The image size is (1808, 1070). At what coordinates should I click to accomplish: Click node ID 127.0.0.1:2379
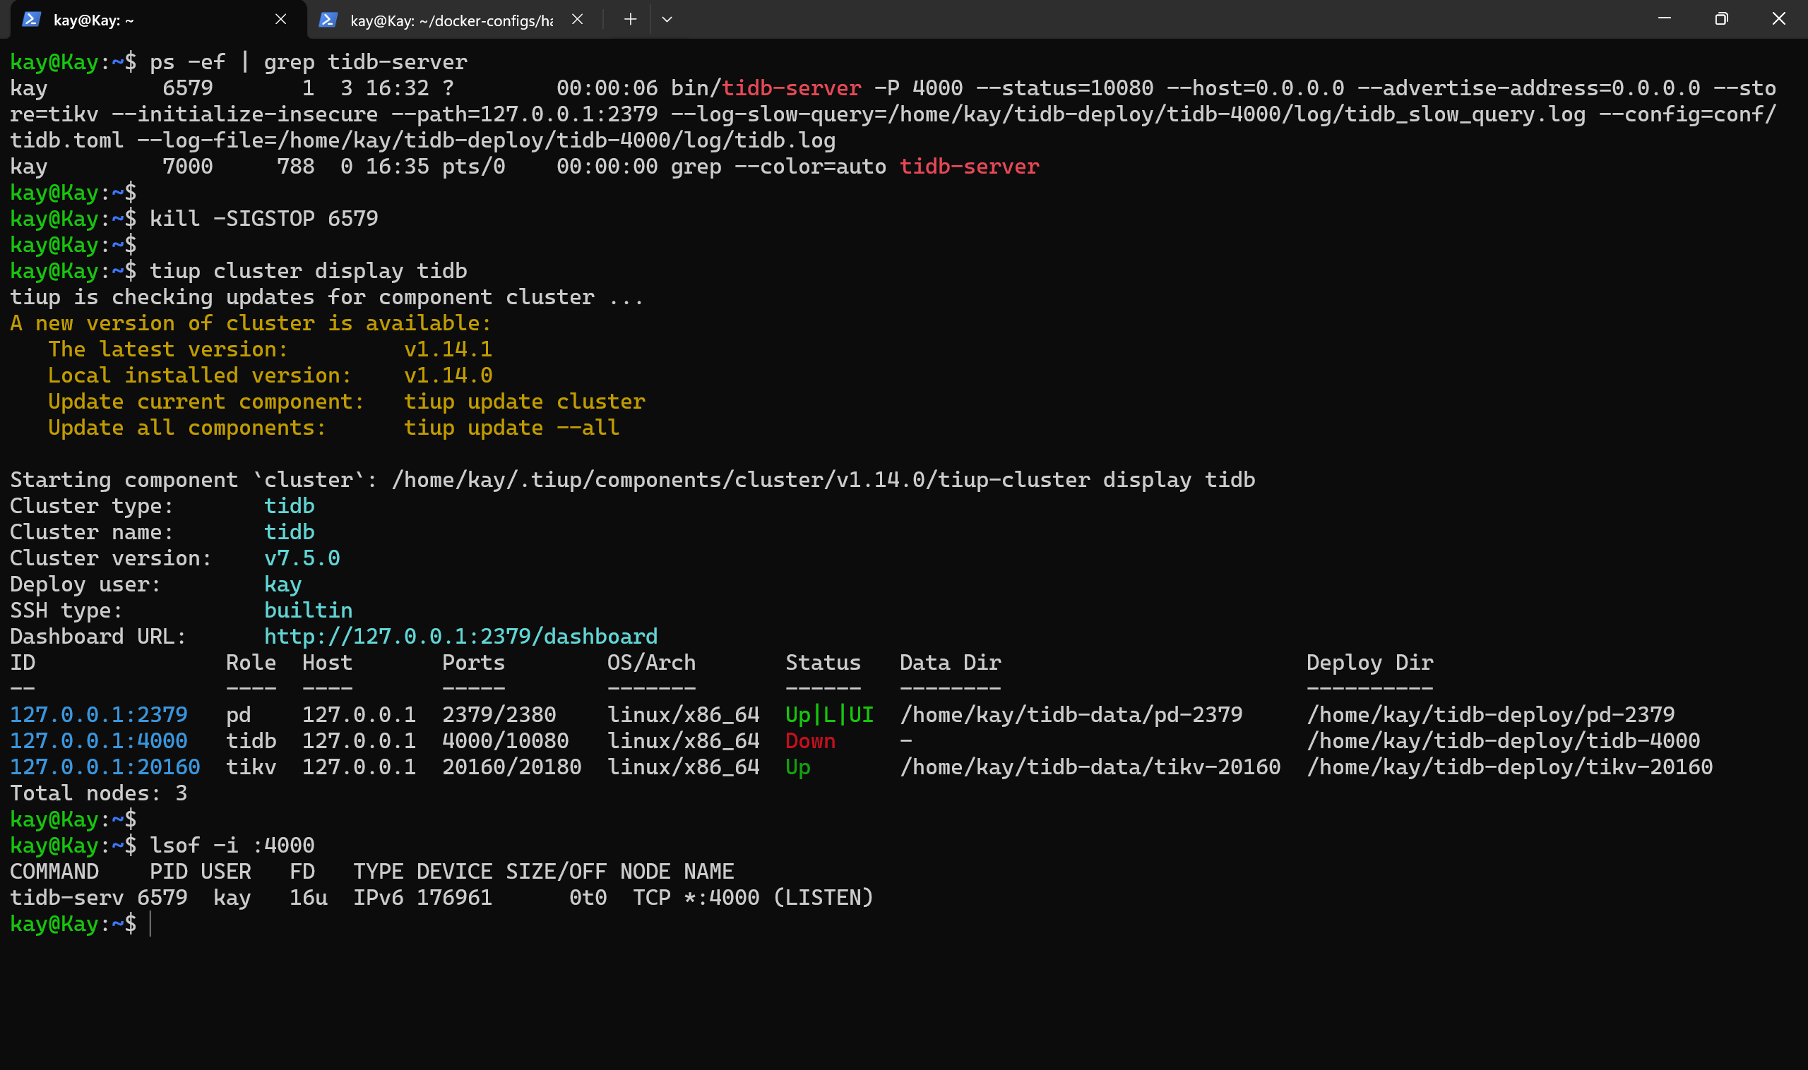[99, 714]
